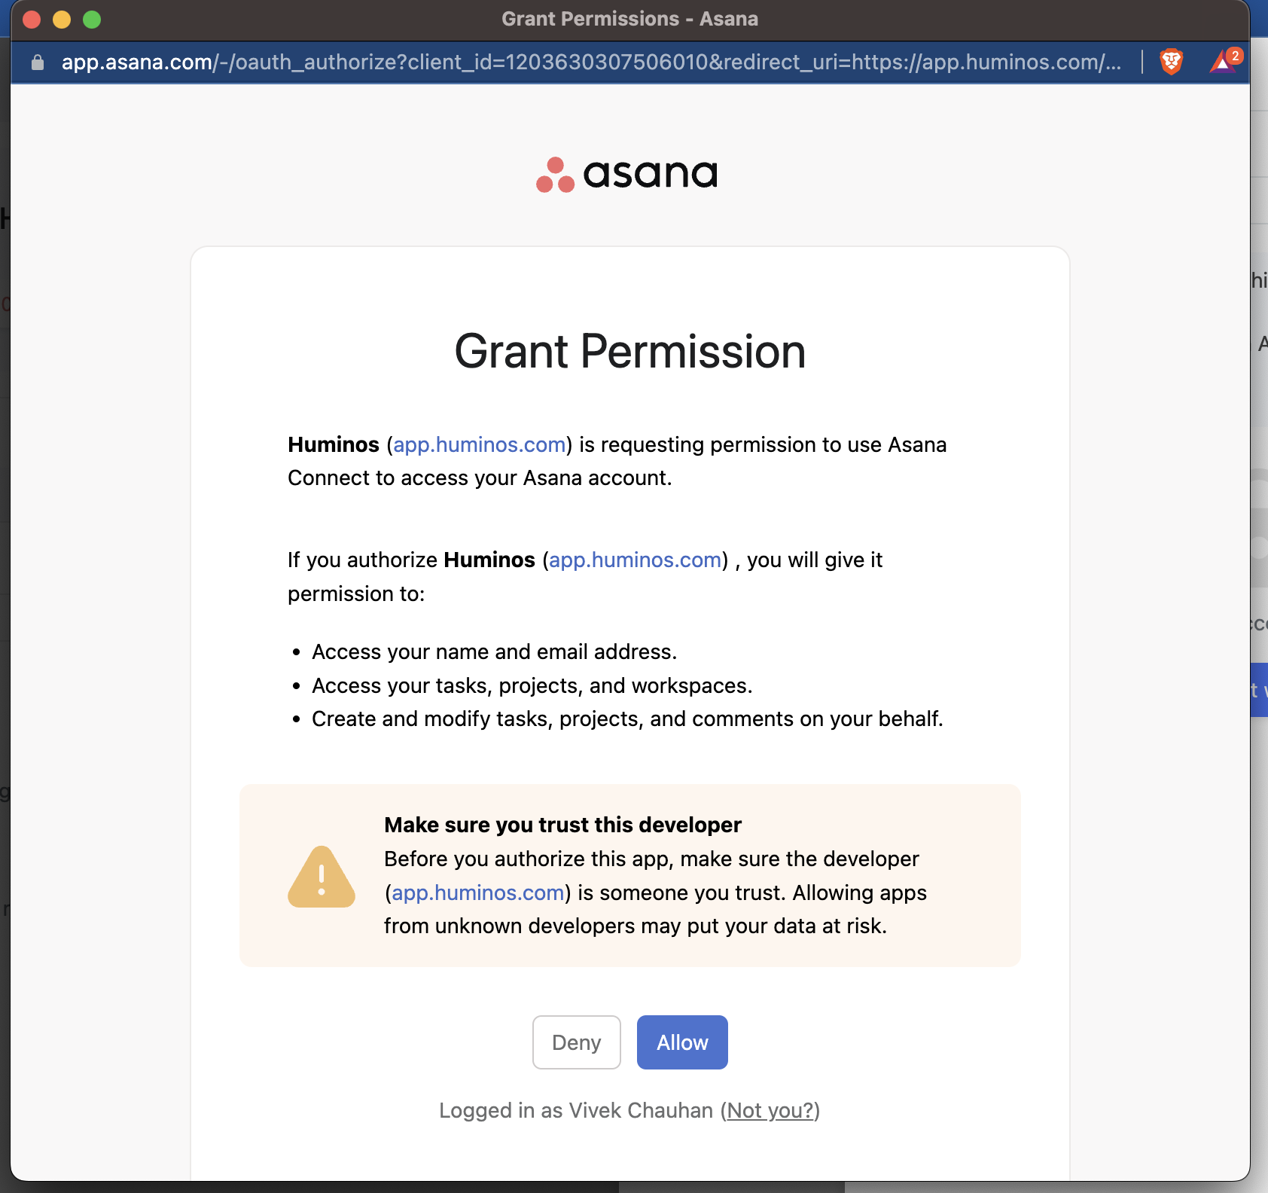Open app.huminos.com link in trust warning box

pyautogui.click(x=478, y=893)
